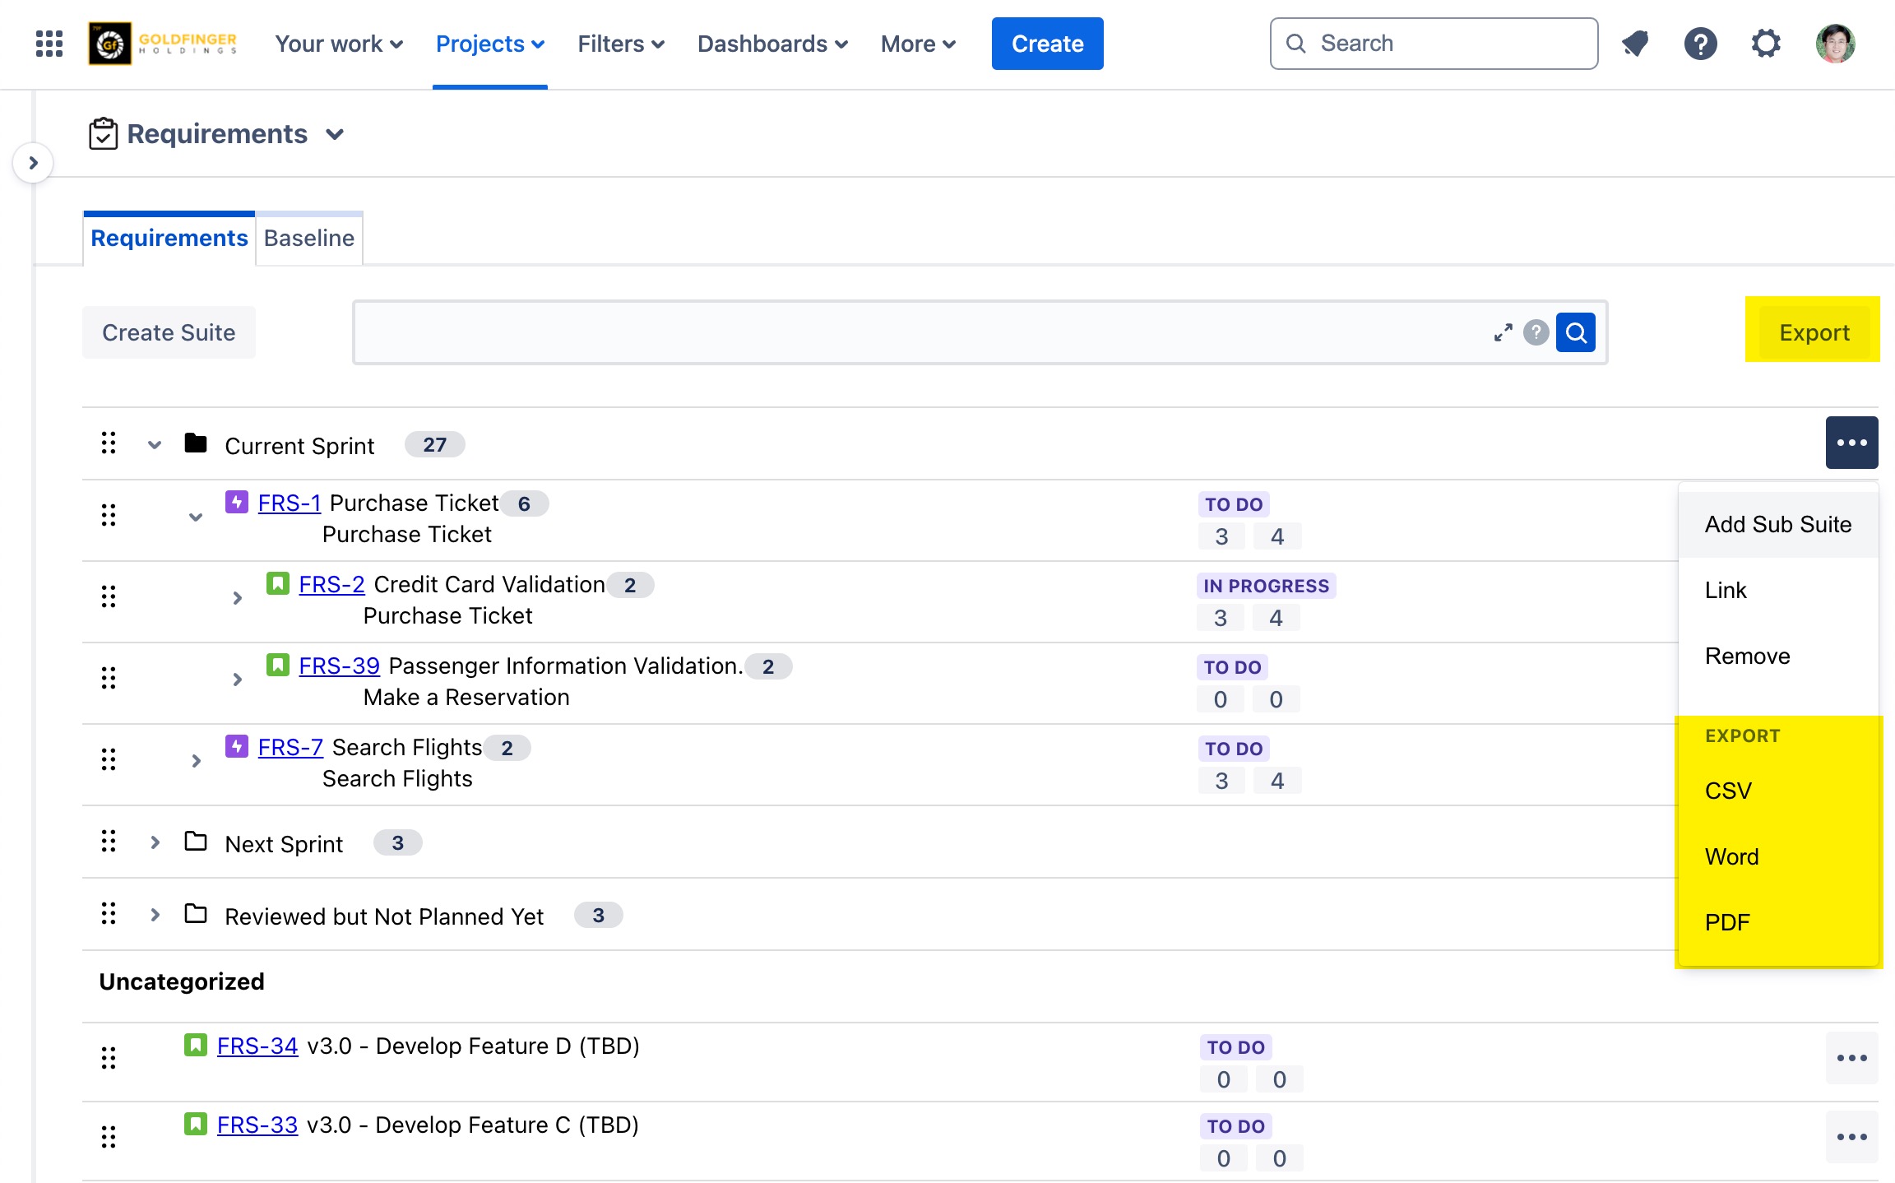Click the Requirements clipboard icon

103,132
